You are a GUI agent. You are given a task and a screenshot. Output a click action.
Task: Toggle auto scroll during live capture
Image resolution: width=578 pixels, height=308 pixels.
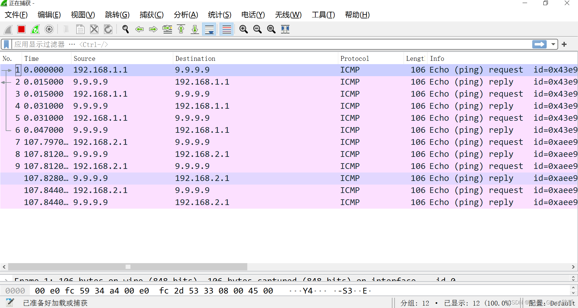pos(209,29)
